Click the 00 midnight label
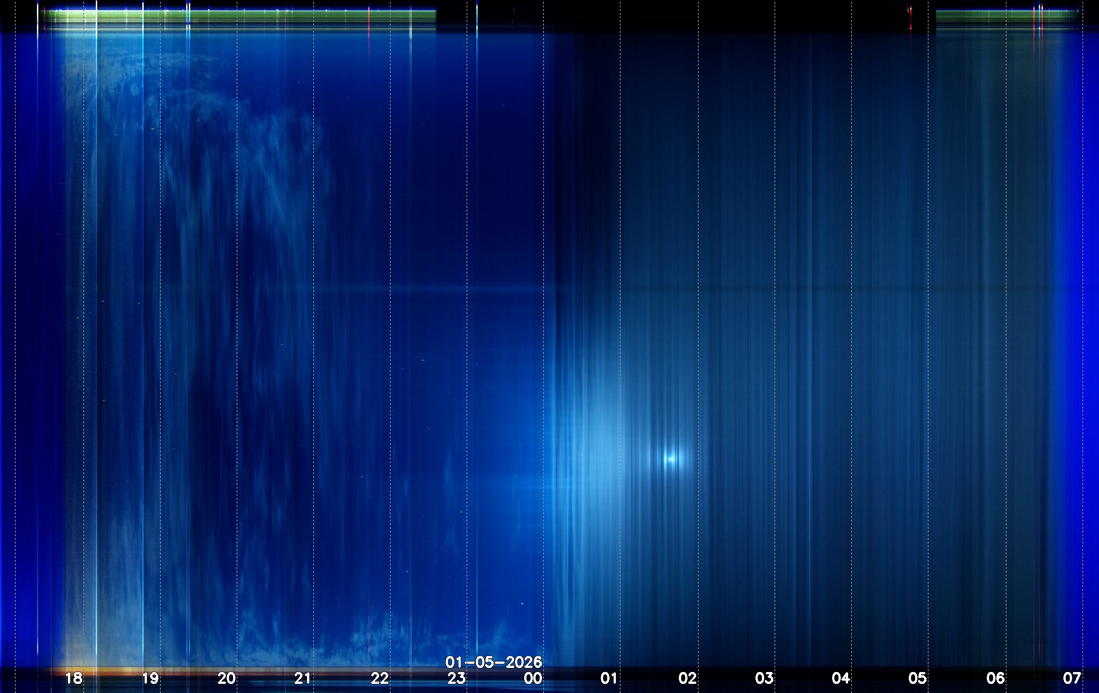The width and height of the screenshot is (1099, 693). (x=532, y=678)
